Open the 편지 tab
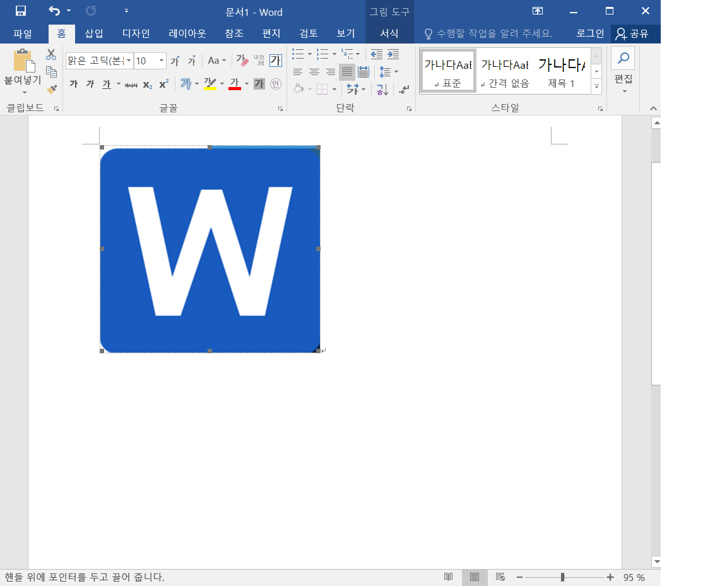Screen dimensions: 727x586 (271, 33)
